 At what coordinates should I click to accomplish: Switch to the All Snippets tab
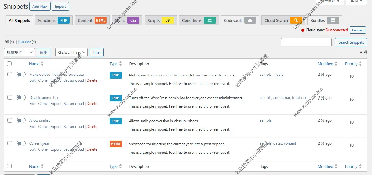(x=19, y=21)
